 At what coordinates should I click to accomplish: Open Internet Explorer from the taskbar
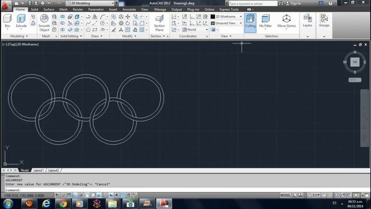[x=46, y=204]
